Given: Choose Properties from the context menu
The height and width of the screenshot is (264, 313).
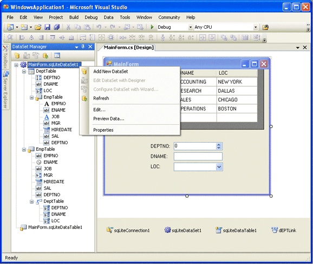Looking at the screenshot, I should coord(130,130).
